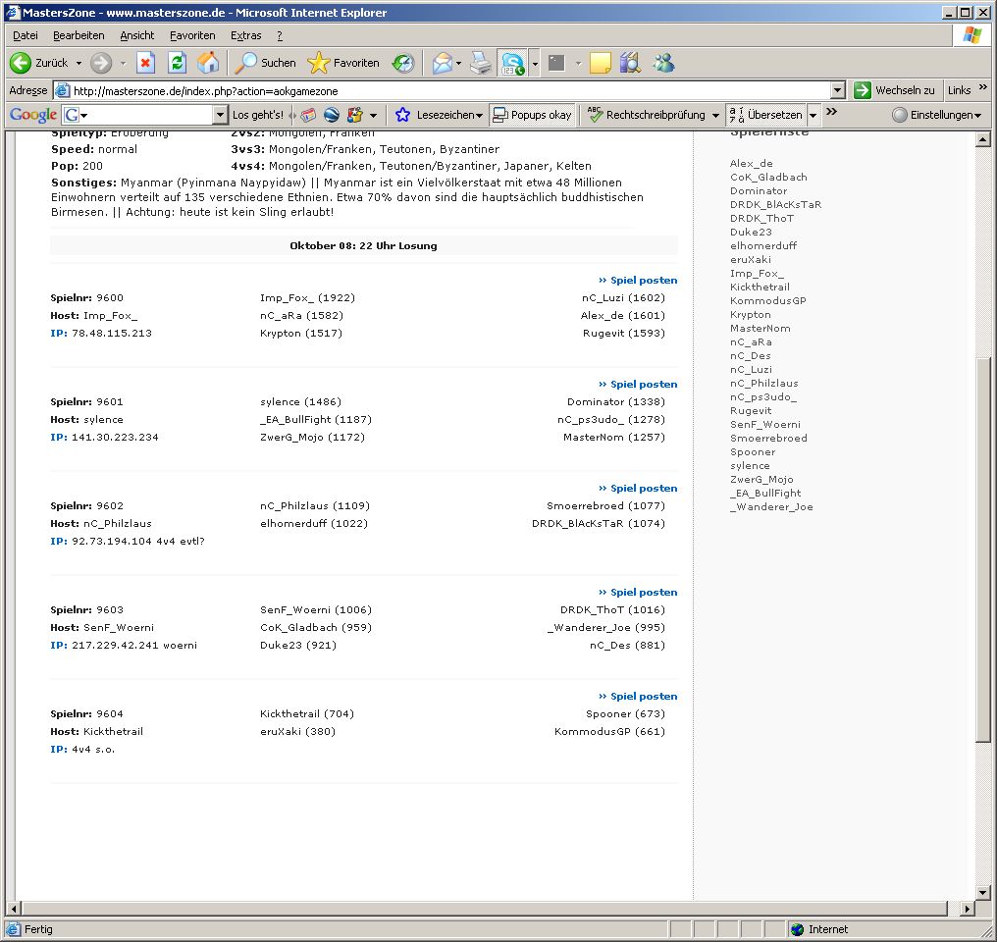Viewport: 997px width, 942px height.
Task: Click Spiel posten for game 9604
Action: coord(638,697)
